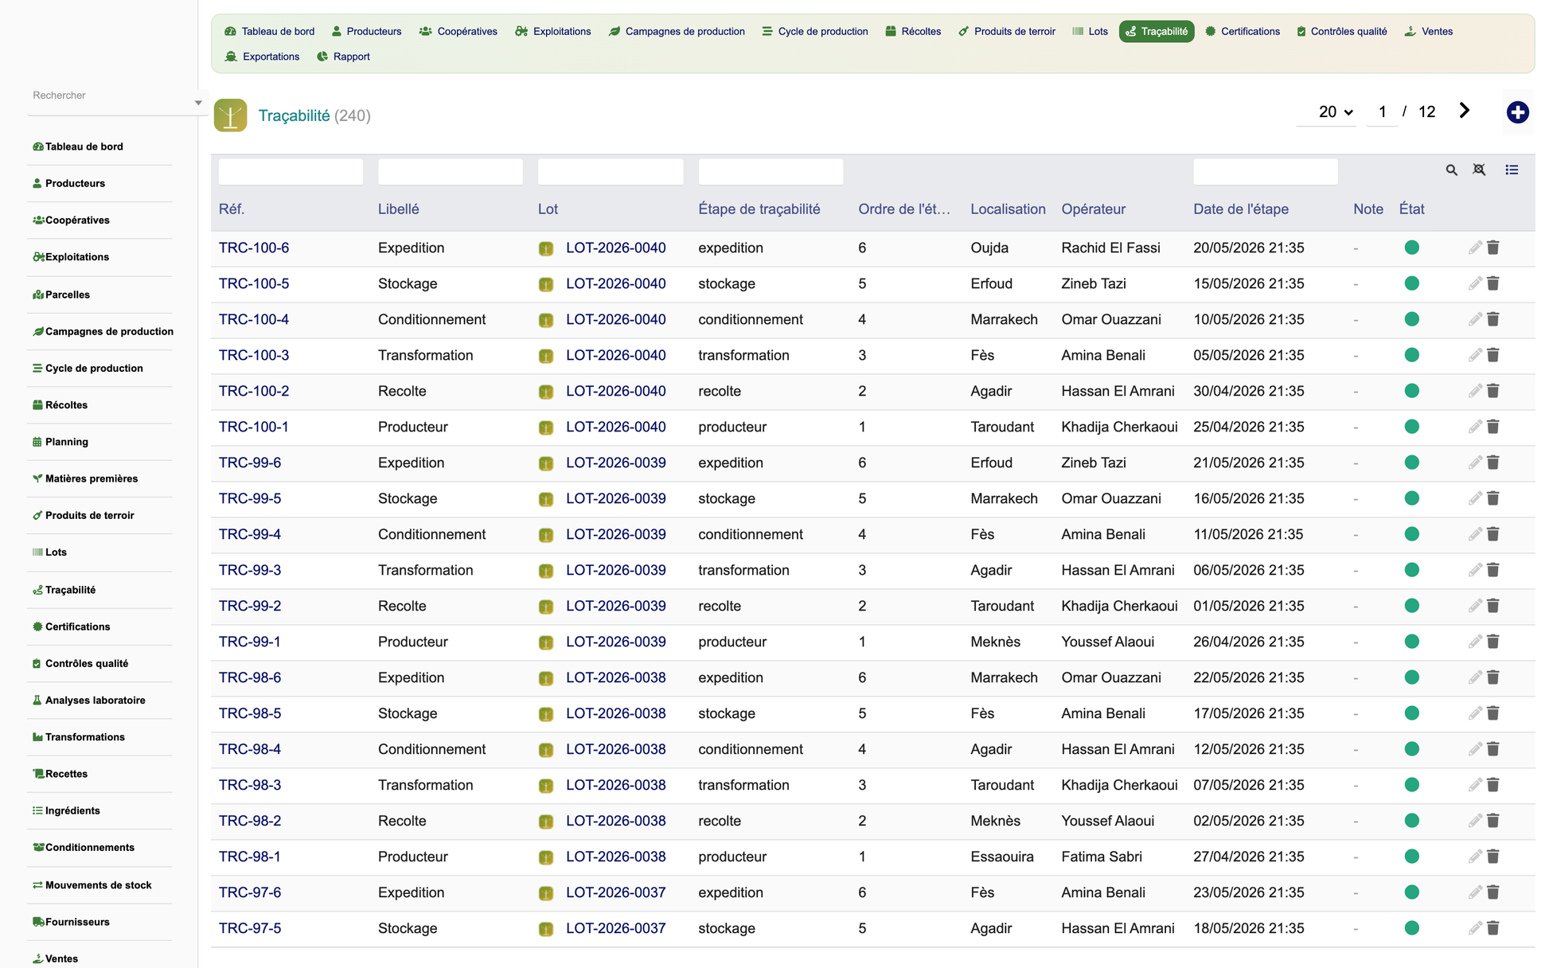This screenshot has width=1549, height=968.
Task: Open the Producteurs top tab
Action: point(366,31)
